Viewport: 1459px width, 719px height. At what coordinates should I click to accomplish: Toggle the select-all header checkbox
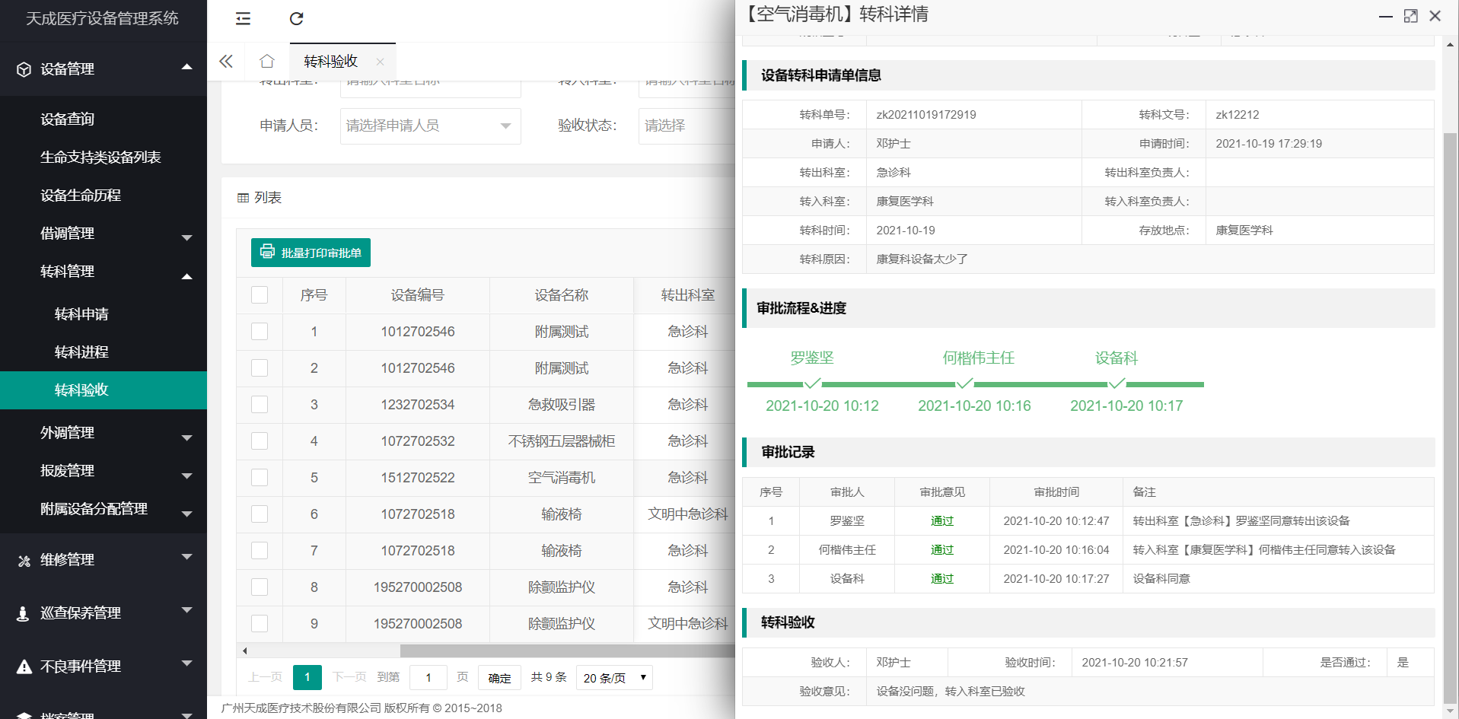pos(260,295)
